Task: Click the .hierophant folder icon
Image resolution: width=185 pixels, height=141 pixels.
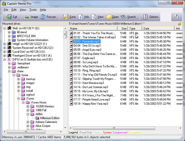Action: (x=14, y=63)
